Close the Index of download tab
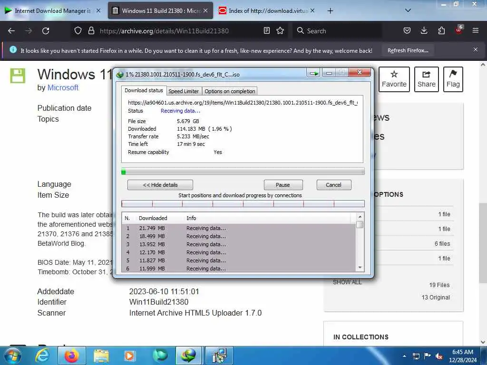Screen dimensions: 487x365 coord(312,11)
